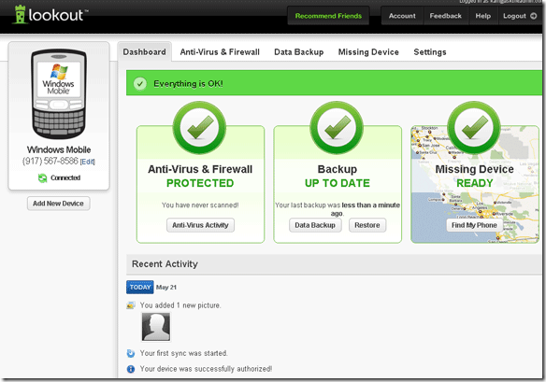Click the 'Everything is OK!' banner text

pos(188,84)
